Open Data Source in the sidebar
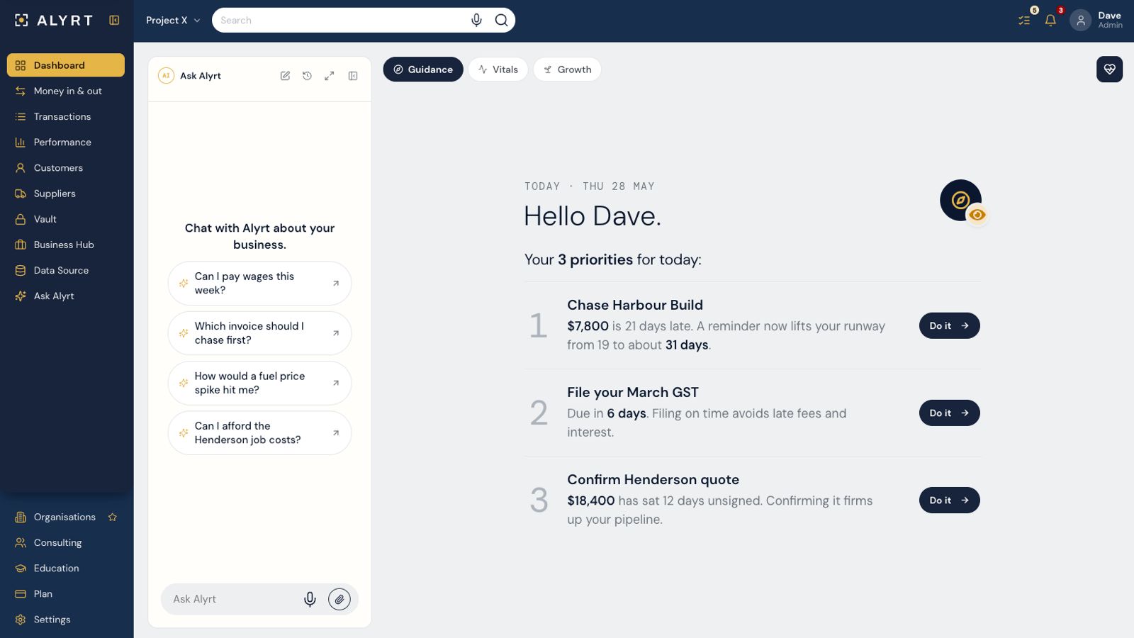1134x638 pixels. point(66,270)
